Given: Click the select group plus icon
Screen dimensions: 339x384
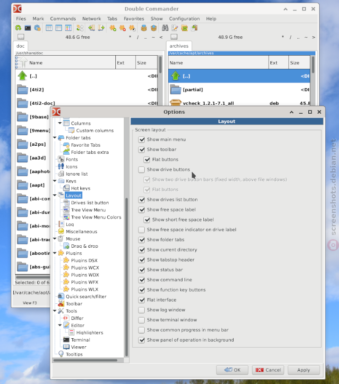Looking at the screenshot, I should (x=113, y=28).
